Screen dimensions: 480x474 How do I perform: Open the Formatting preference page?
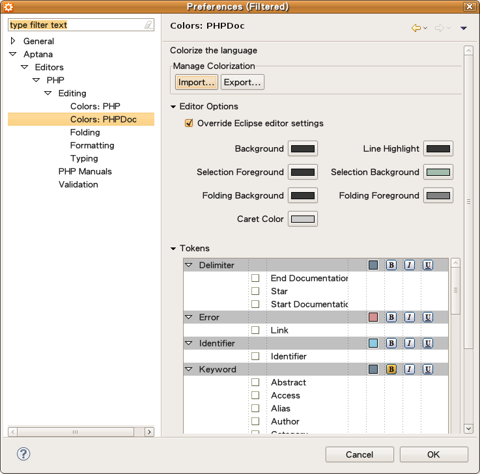coord(92,145)
